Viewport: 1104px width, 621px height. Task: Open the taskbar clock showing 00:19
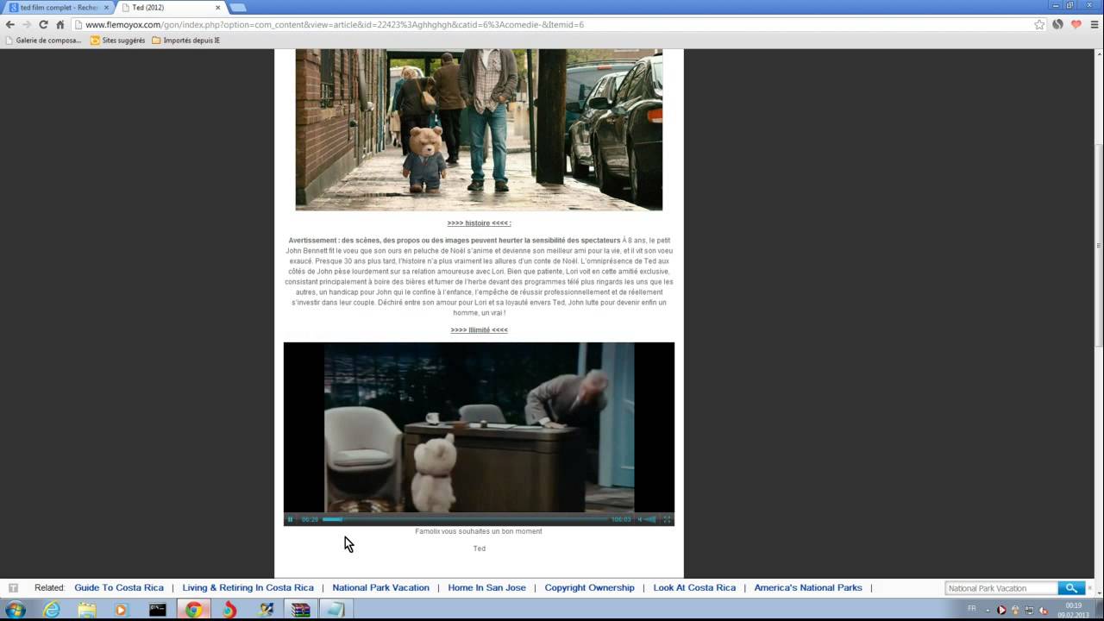[x=1074, y=610]
